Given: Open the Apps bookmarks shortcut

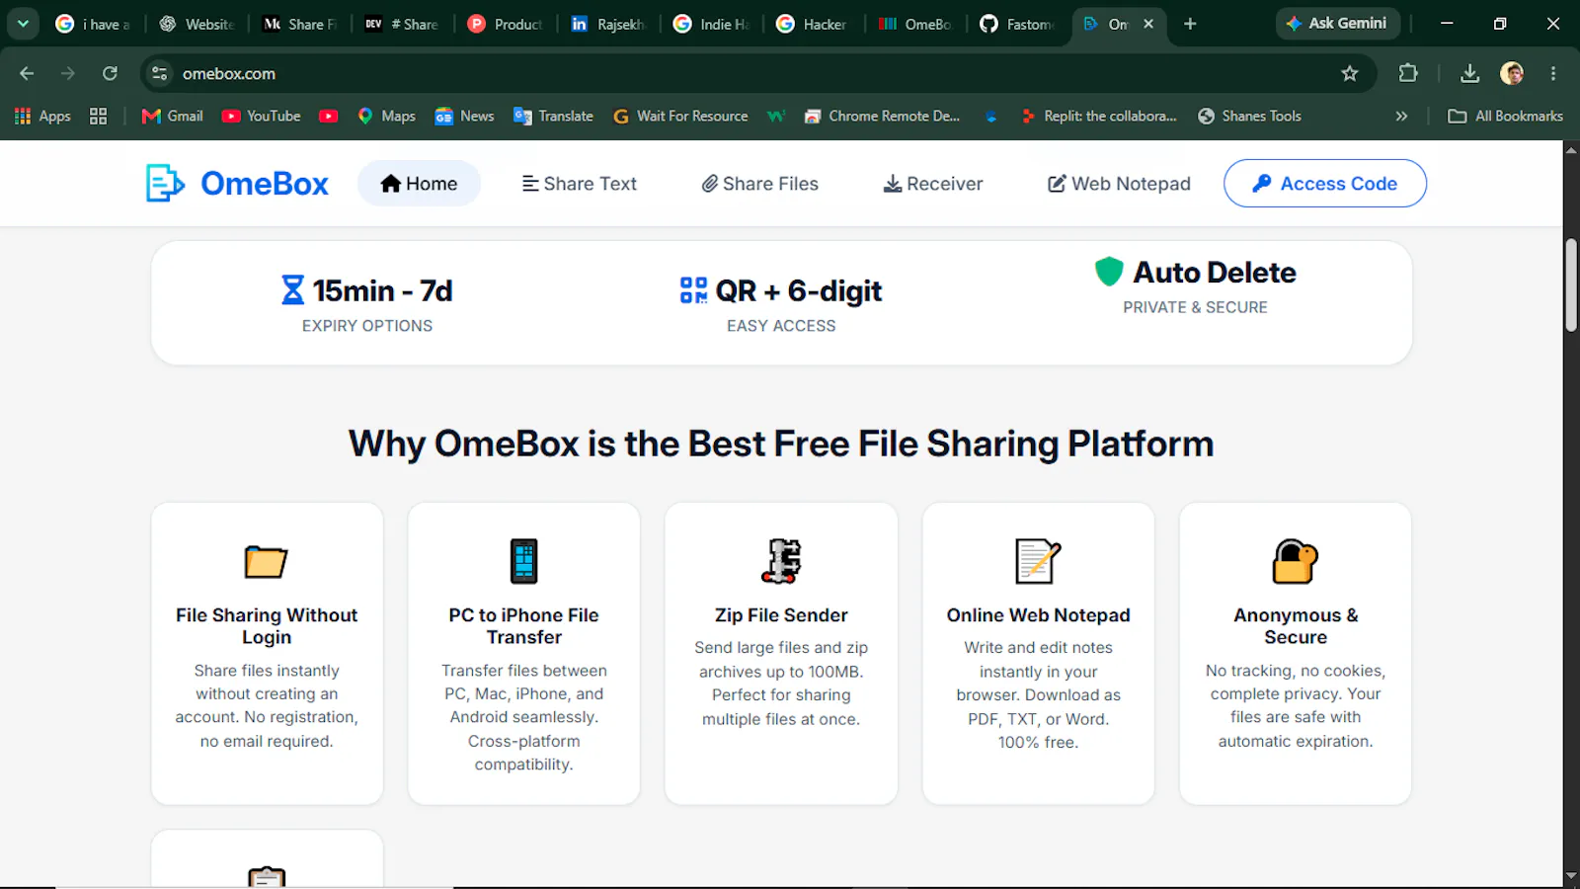Looking at the screenshot, I should tap(42, 116).
